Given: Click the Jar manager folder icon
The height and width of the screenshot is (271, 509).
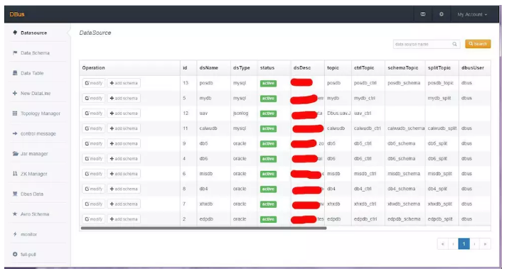Looking at the screenshot, I should (15, 153).
